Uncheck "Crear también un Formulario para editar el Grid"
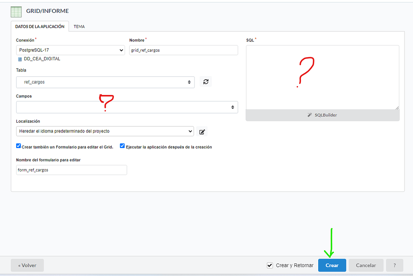 point(18,146)
